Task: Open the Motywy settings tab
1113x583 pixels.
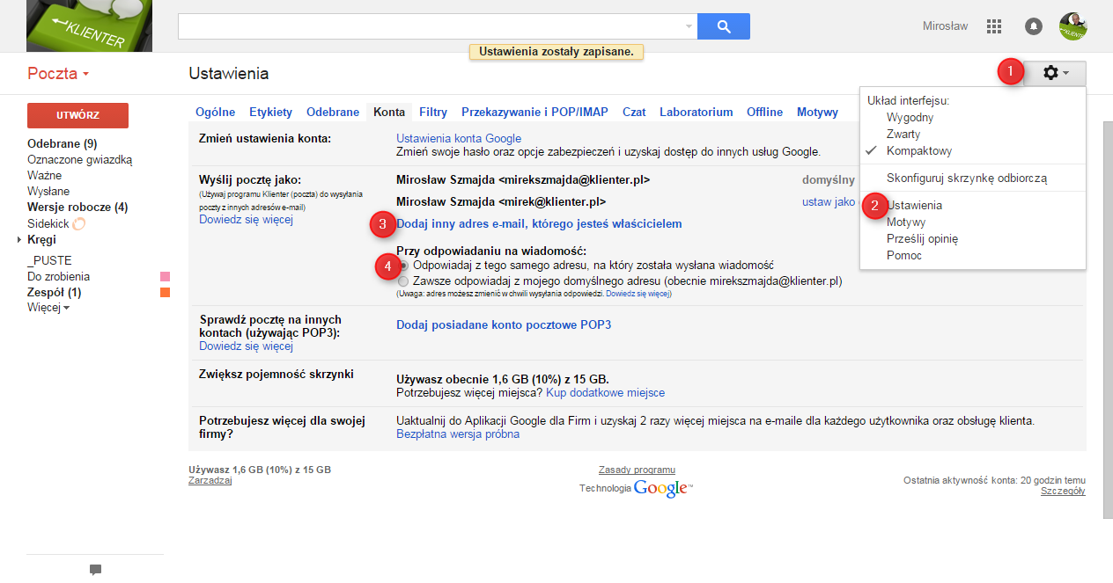Action: tap(818, 112)
